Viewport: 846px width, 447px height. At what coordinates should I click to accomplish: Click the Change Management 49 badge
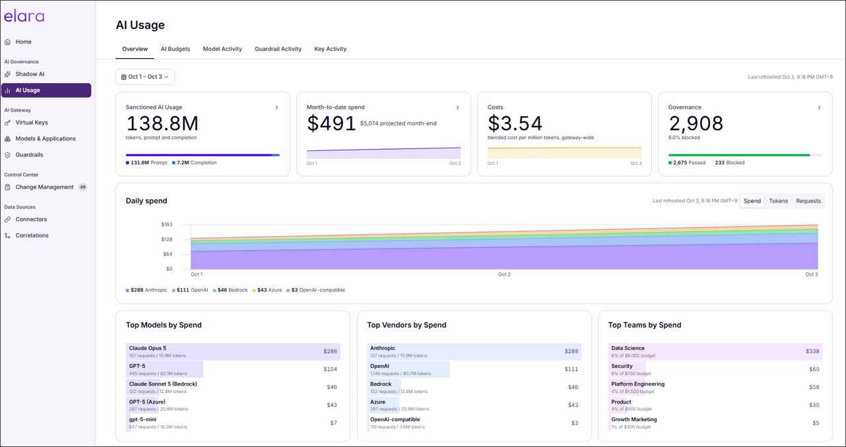82,187
